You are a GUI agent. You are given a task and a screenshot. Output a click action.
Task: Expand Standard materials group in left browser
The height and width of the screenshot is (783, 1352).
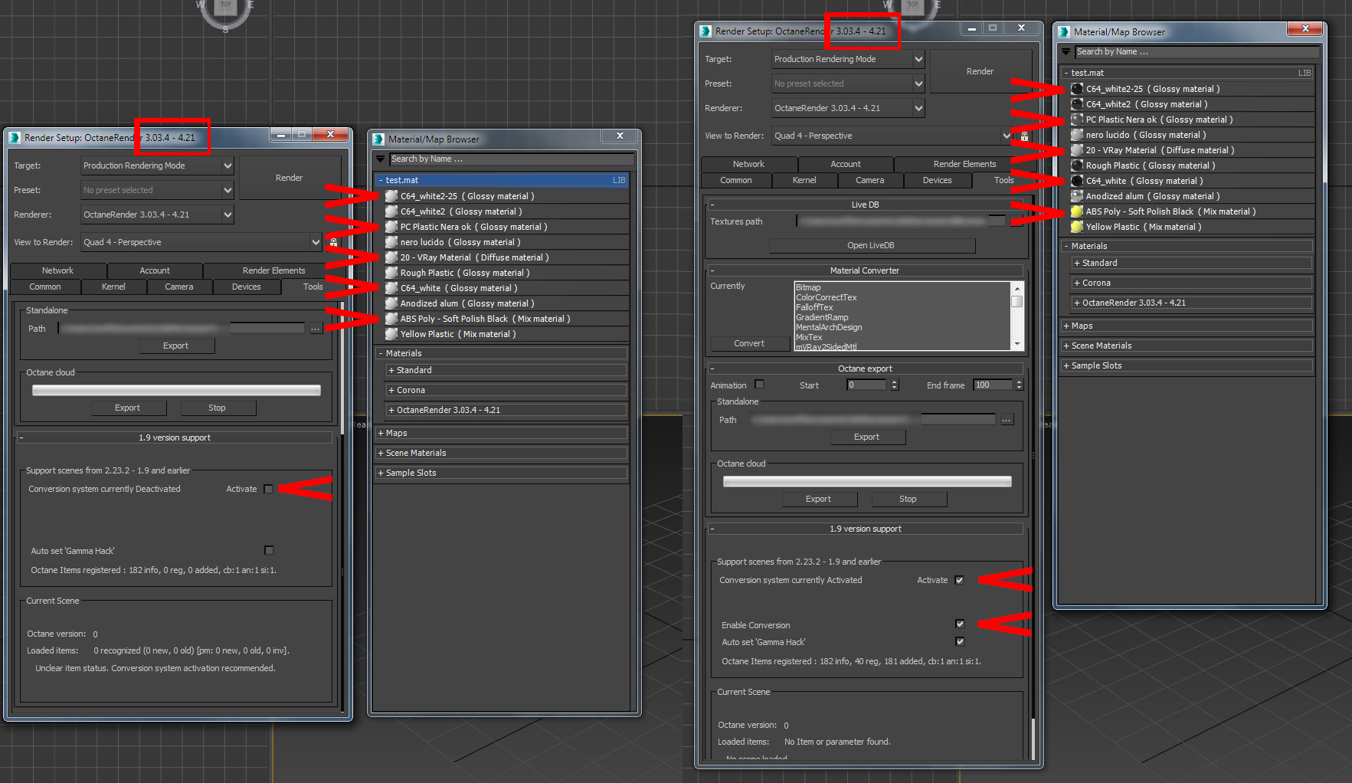pyautogui.click(x=506, y=370)
